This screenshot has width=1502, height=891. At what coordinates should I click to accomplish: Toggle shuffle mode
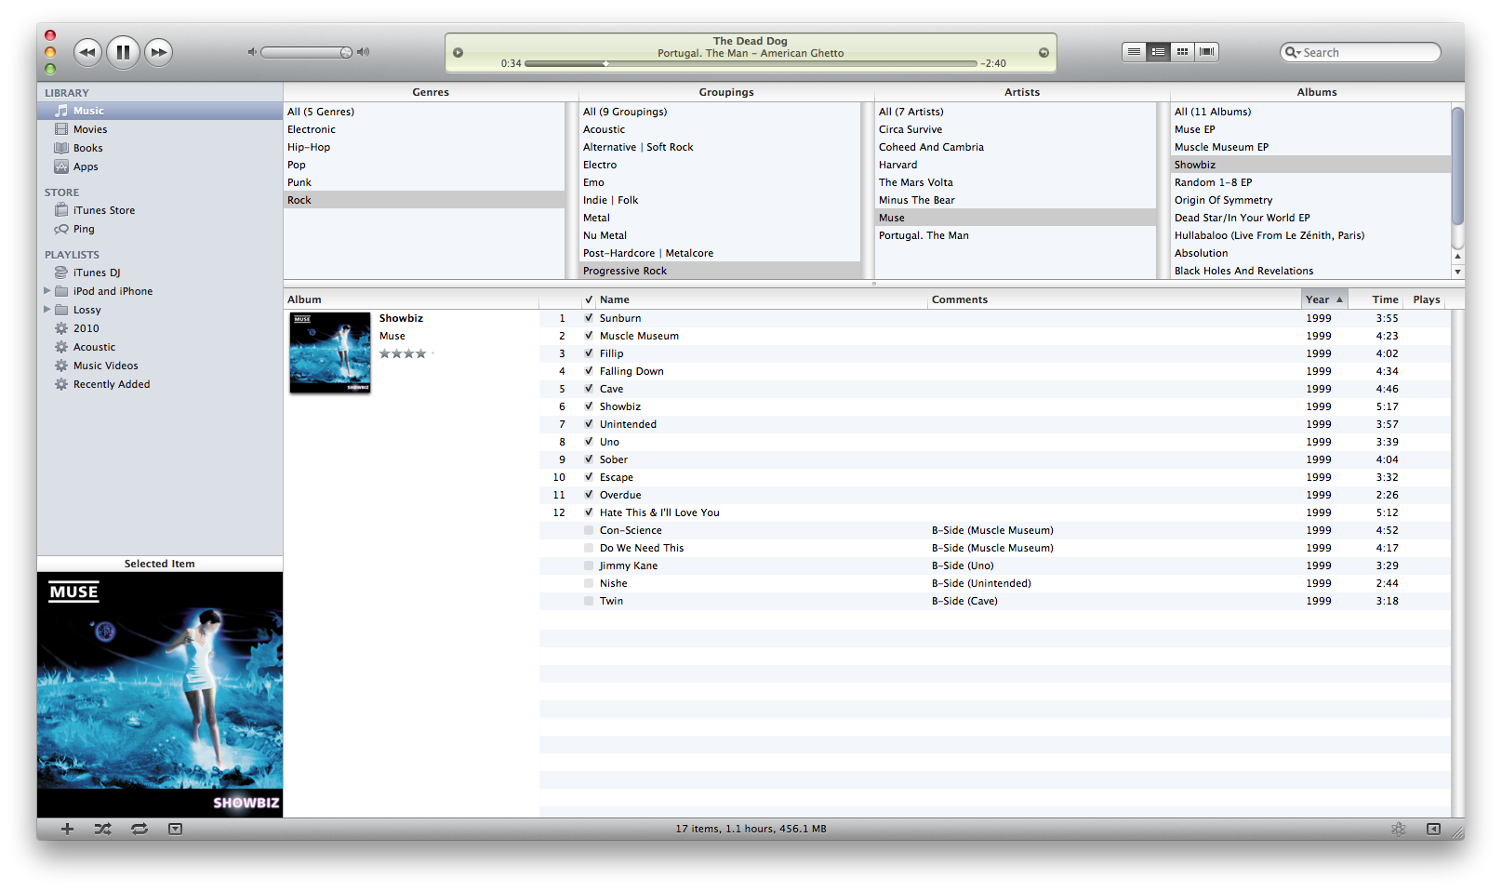[x=102, y=829]
